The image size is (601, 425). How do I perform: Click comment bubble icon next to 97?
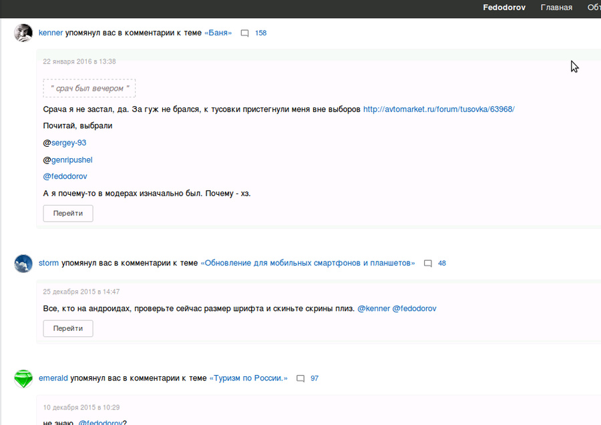[300, 379]
